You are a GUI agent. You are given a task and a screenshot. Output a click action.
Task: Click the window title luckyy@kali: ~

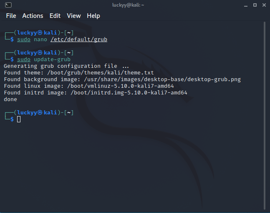click(x=134, y=5)
